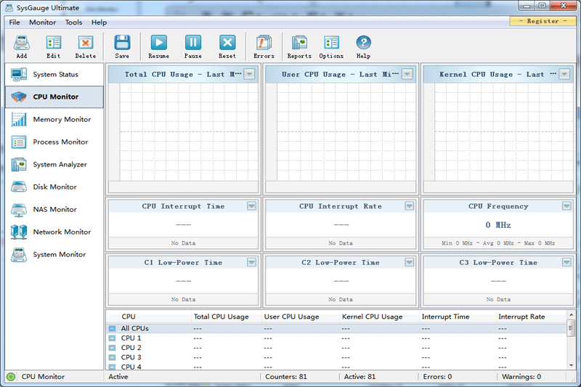
Task: Click the Save toolbar icon
Action: click(x=122, y=46)
